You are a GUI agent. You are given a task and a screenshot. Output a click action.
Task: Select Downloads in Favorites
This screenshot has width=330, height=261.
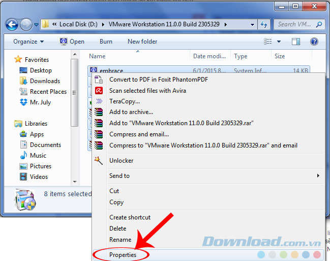point(40,81)
